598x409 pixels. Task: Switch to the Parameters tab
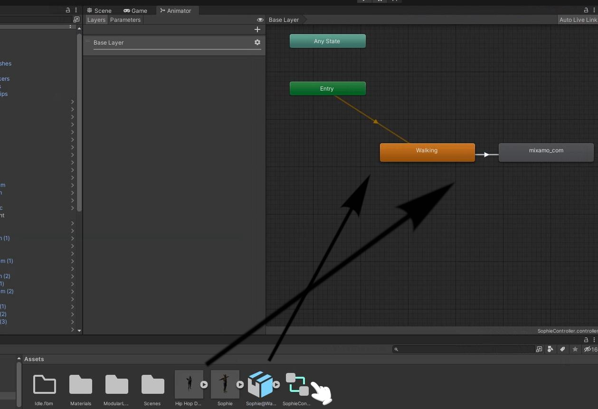pos(125,20)
